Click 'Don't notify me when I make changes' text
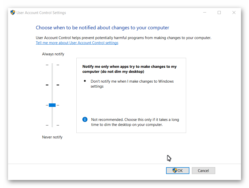 (x=132, y=84)
